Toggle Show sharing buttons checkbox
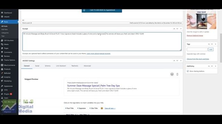The height and width of the screenshot is (124, 222). point(188,71)
